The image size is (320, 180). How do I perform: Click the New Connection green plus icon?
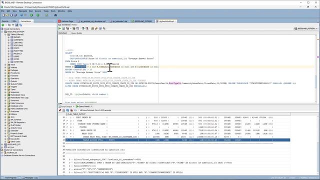3,25
